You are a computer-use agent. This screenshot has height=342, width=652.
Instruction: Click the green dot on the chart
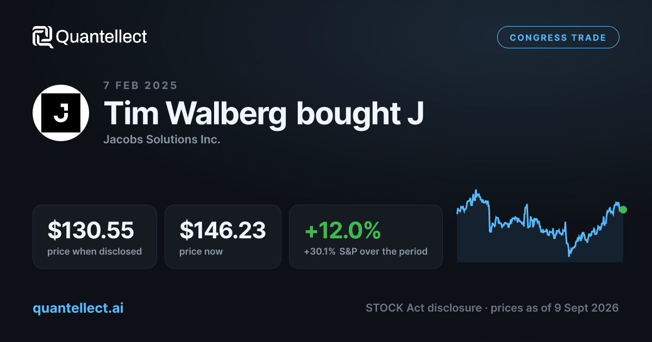coord(623,210)
